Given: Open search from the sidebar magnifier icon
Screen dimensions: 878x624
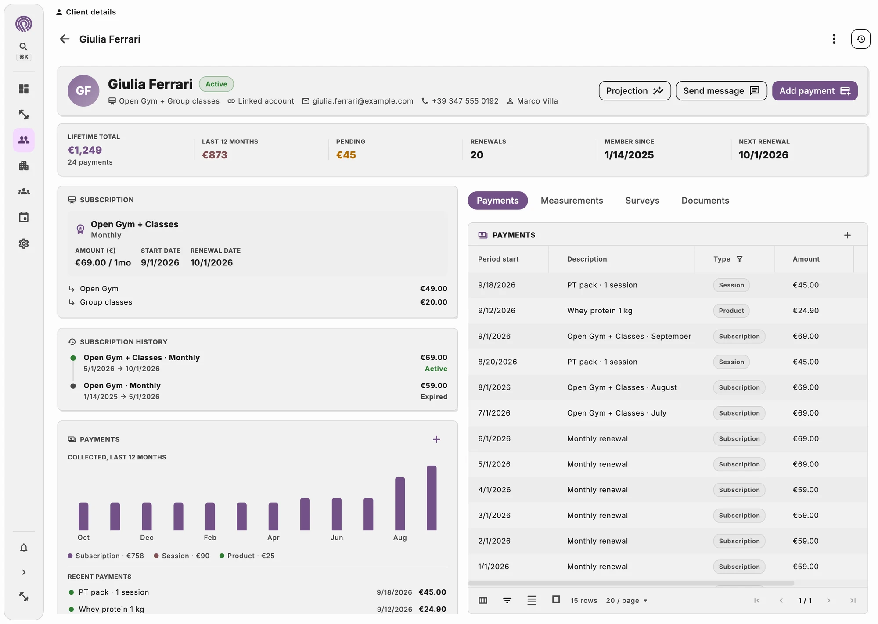Looking at the screenshot, I should [24, 47].
